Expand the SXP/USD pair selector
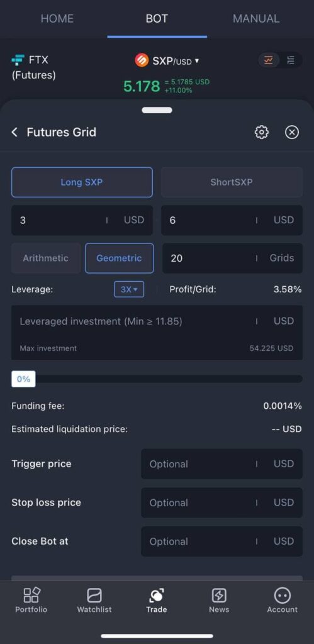 point(167,61)
